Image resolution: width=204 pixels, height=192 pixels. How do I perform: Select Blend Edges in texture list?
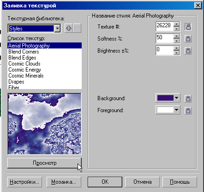point(22,58)
